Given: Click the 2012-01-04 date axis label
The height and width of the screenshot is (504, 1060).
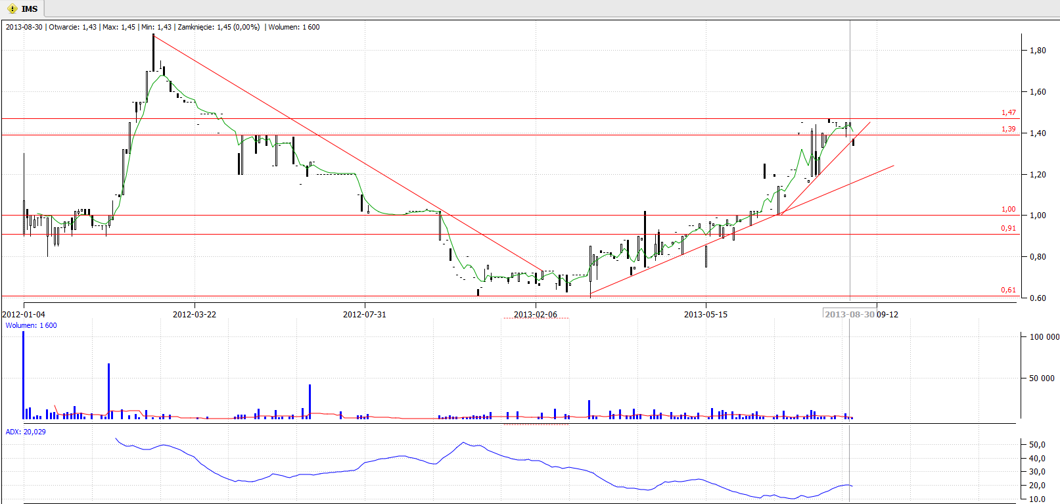Looking at the screenshot, I should pos(24,315).
